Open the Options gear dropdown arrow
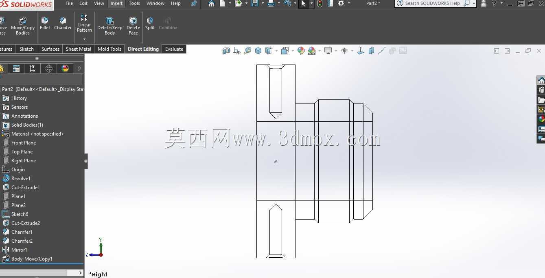 tap(349, 4)
